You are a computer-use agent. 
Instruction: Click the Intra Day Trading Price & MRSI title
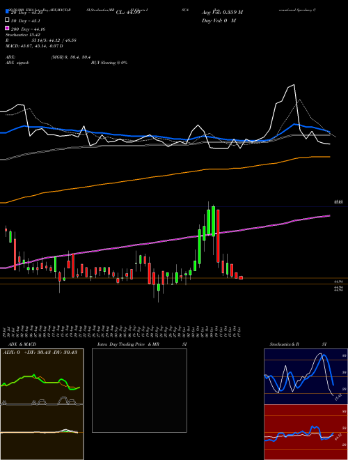[x=142, y=344]
